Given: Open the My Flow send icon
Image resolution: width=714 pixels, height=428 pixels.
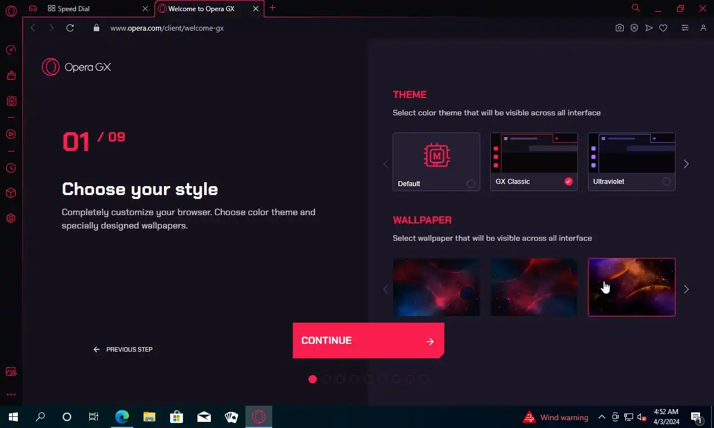Looking at the screenshot, I should (x=649, y=28).
